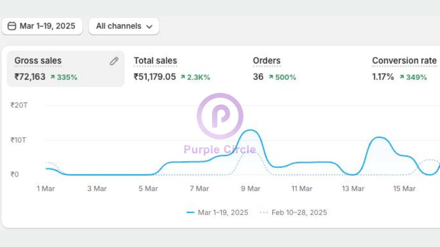This screenshot has height=247, width=440.
Task: Click the chevron on the channels selector
Action: click(149, 26)
